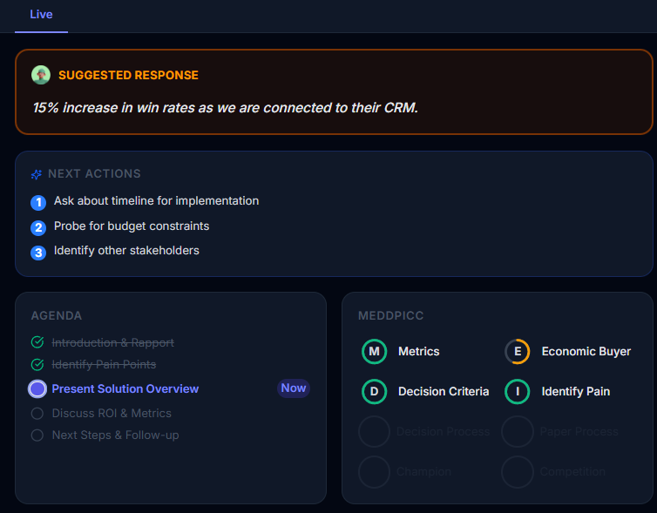657x513 pixels.
Task: Mark Next Steps & Follow-up circle
Action: (37, 435)
